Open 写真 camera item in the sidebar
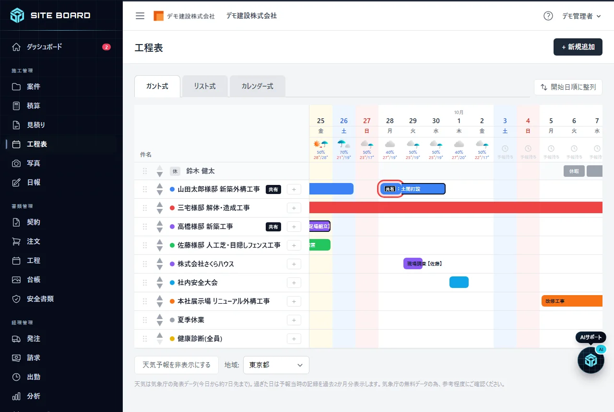Viewport: 614px width, 412px height. (61, 163)
